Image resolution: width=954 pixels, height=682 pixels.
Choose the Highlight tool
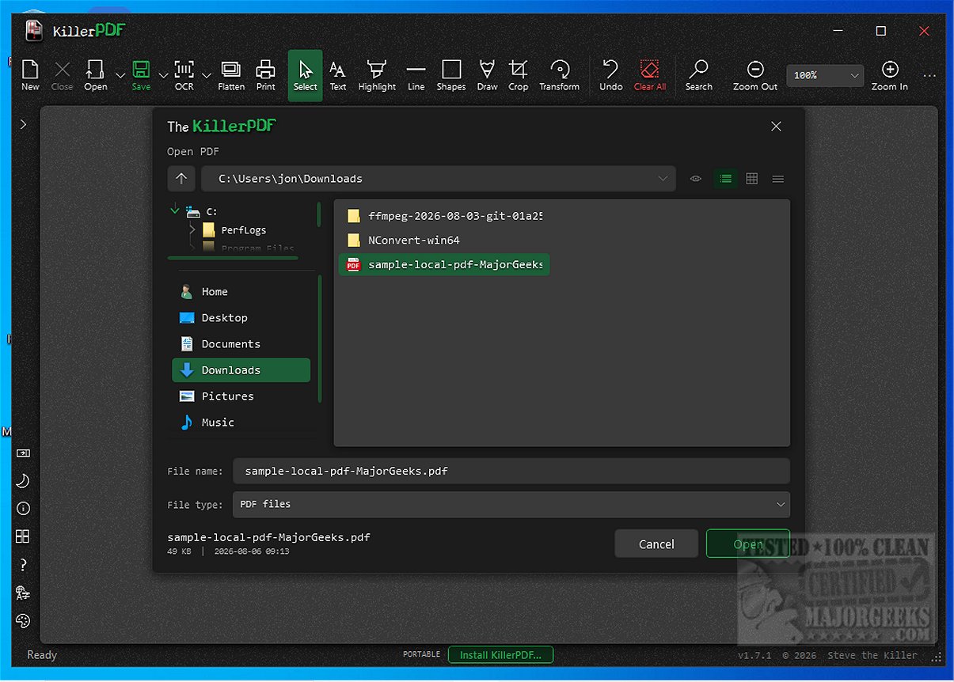click(x=377, y=75)
